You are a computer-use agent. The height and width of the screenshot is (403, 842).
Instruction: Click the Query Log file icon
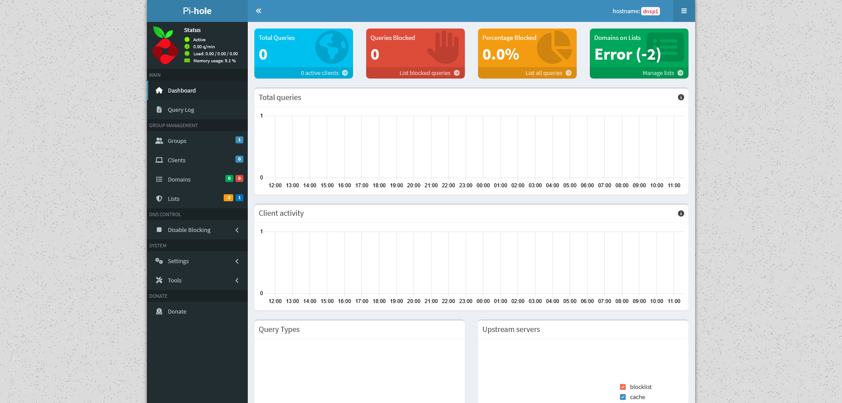click(x=159, y=110)
